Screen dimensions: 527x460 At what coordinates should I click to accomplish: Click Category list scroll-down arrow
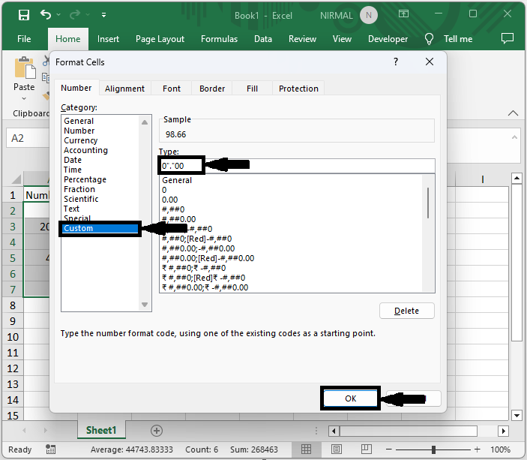(145, 305)
